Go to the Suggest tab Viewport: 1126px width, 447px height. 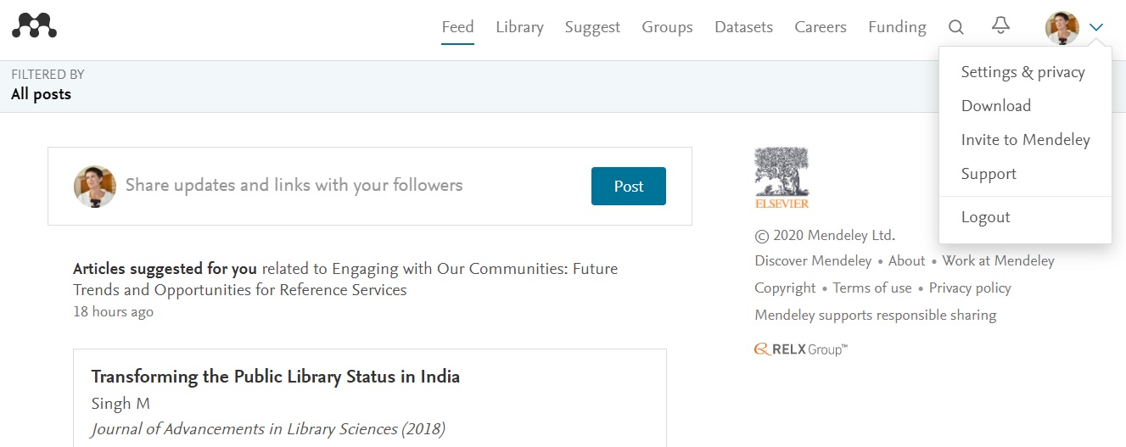pyautogui.click(x=592, y=27)
